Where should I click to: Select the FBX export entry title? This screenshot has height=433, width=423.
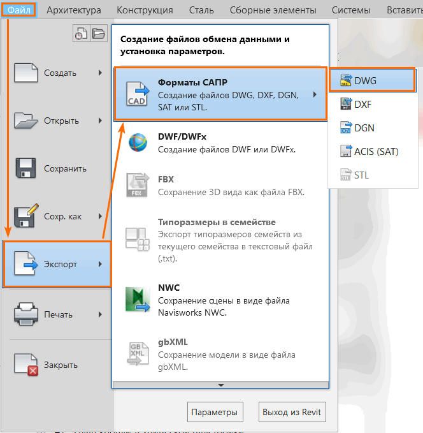pos(166,179)
